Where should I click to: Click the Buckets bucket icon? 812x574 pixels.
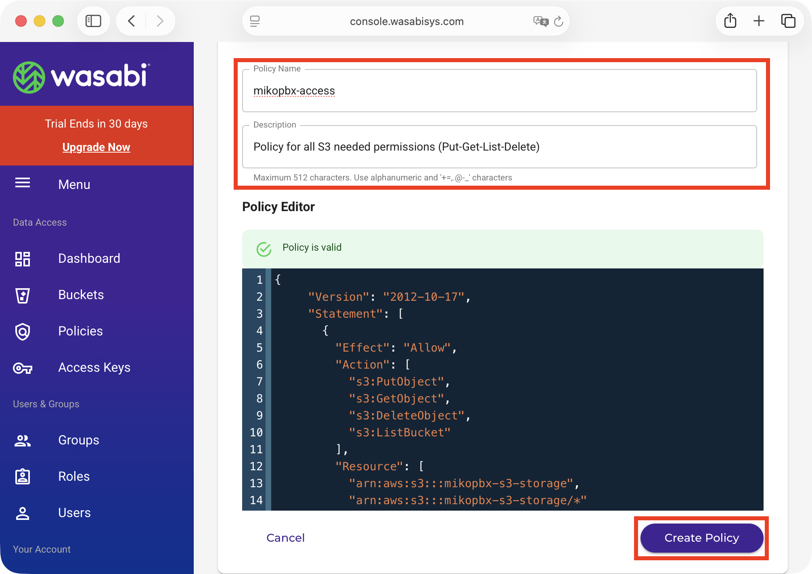pos(23,295)
